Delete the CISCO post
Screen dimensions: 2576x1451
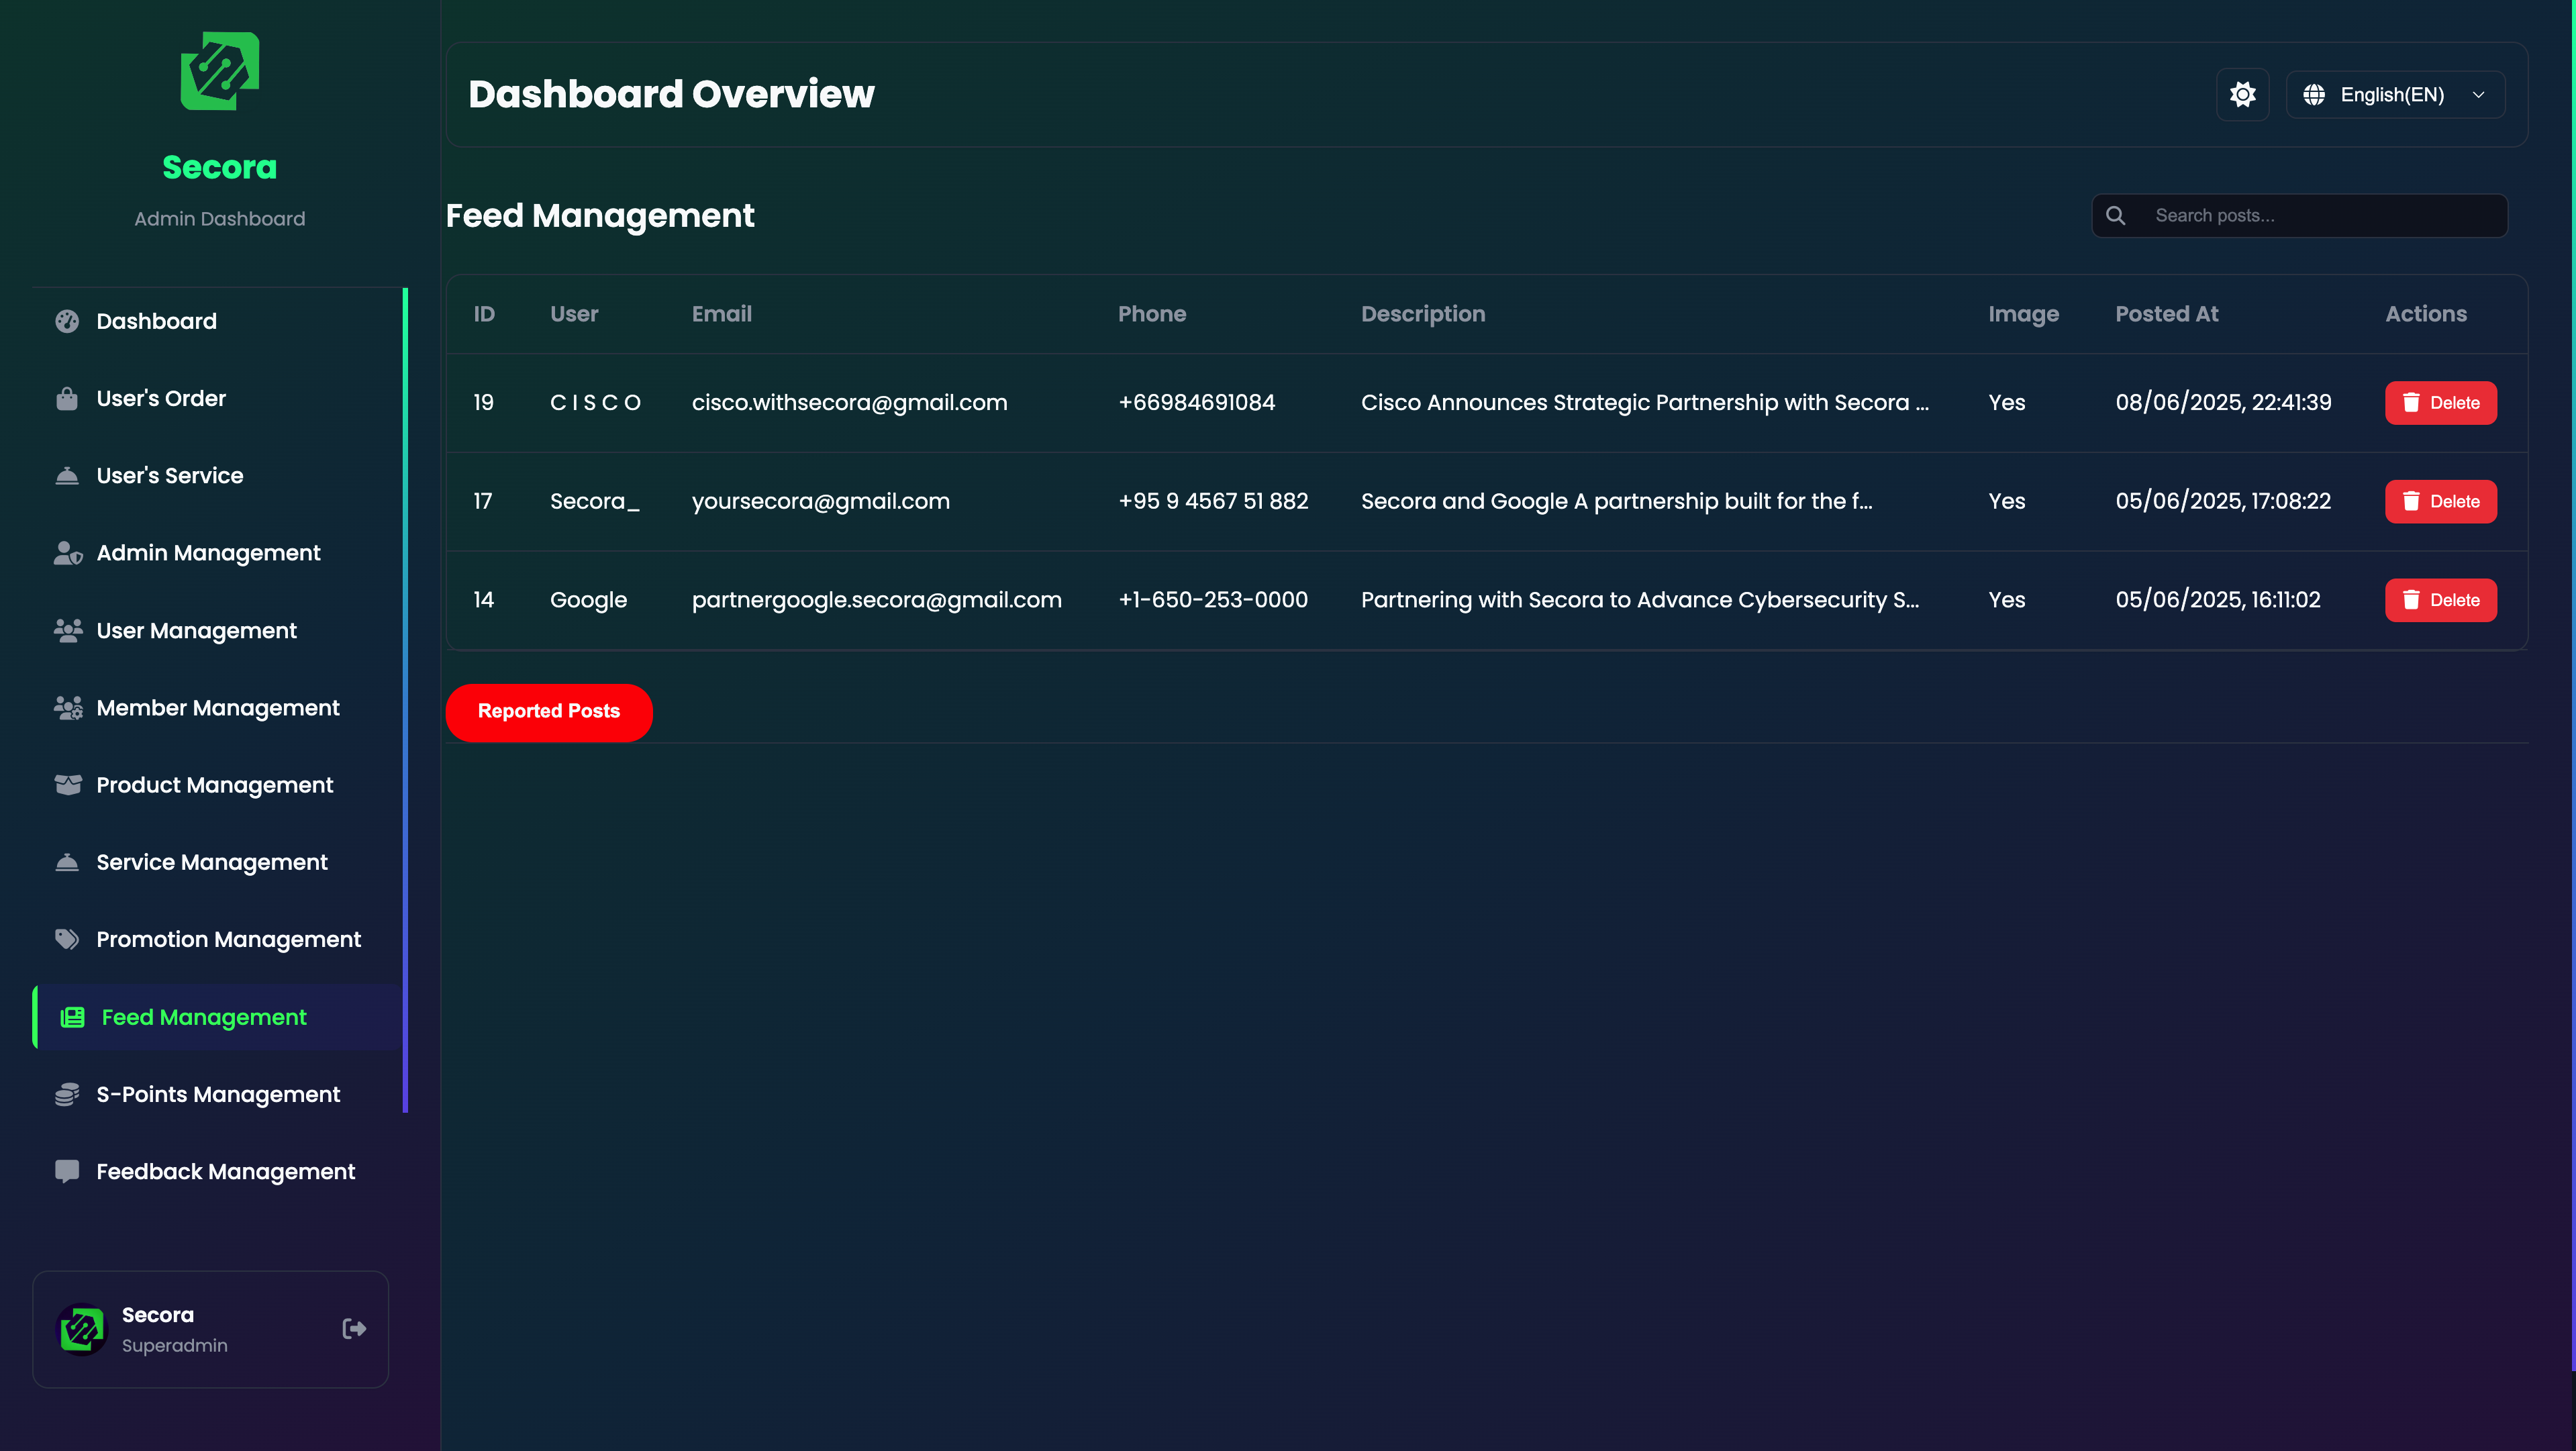(2440, 403)
